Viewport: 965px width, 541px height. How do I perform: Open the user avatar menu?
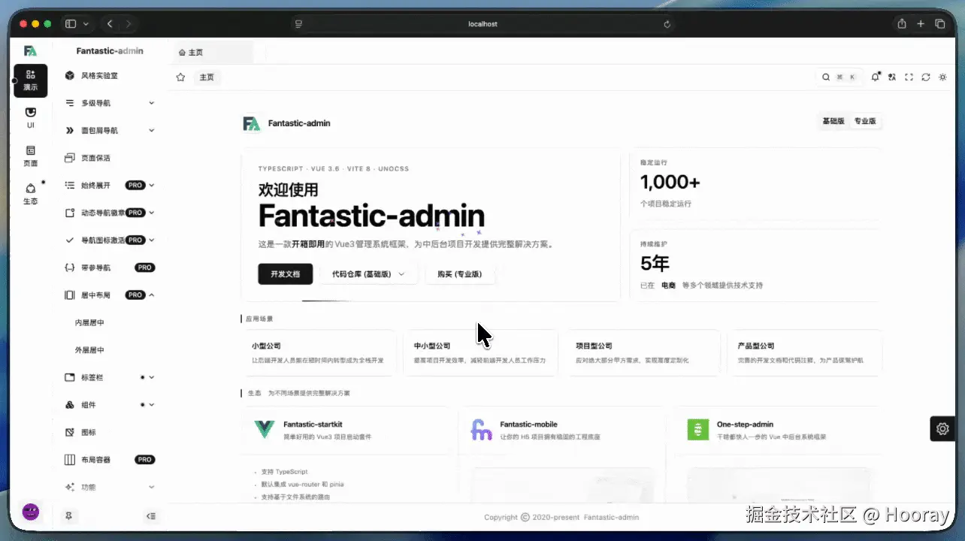(31, 512)
